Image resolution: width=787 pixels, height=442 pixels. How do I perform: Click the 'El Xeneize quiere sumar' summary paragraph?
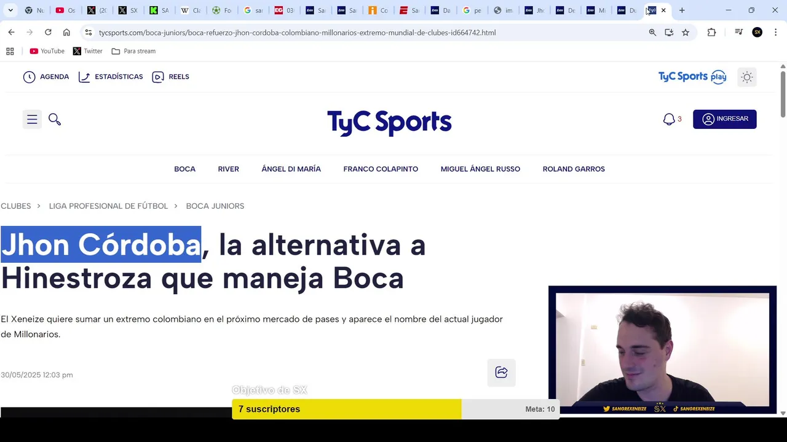[252, 327]
